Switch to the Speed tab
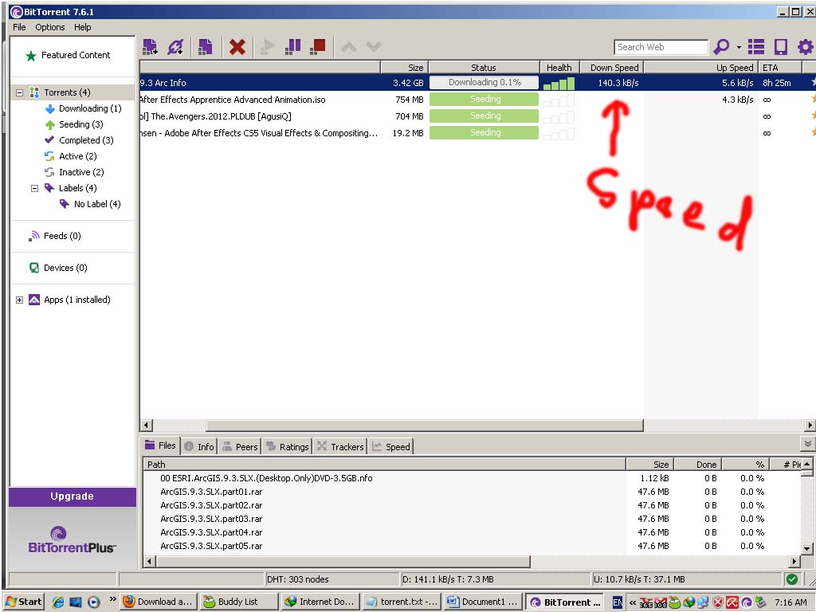This screenshot has height=612, width=816. [x=391, y=446]
